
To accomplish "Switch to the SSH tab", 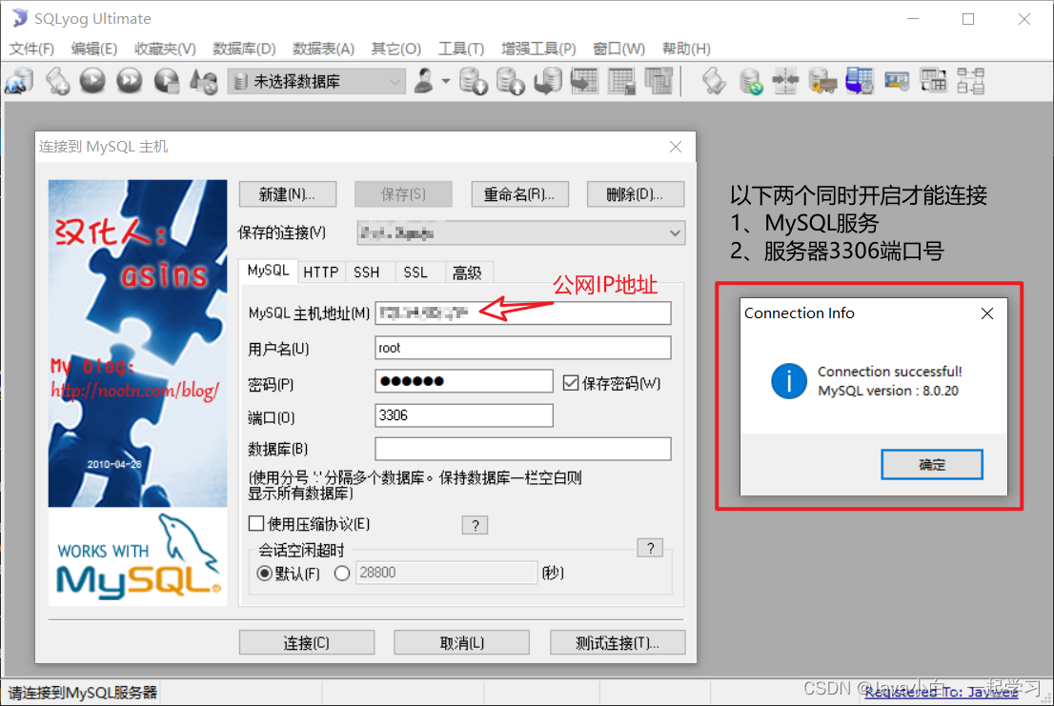I will coord(369,272).
